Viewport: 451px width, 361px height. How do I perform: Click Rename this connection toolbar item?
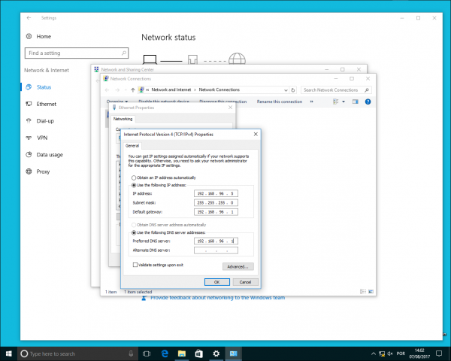pyautogui.click(x=280, y=102)
